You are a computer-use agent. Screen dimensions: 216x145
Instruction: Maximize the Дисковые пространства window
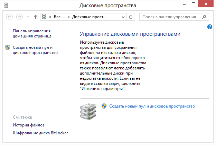click(x=194, y=4)
